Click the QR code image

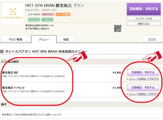tap(118, 28)
